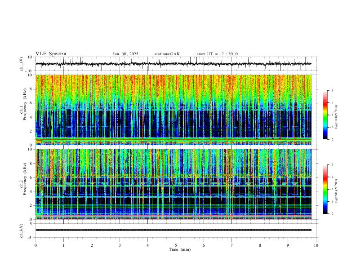Viewport: 356px width, 275px height.
Task: Click the "-4" label on upper colorbar
Action: (x=332, y=103)
